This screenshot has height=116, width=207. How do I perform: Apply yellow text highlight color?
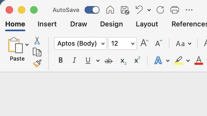(178, 60)
